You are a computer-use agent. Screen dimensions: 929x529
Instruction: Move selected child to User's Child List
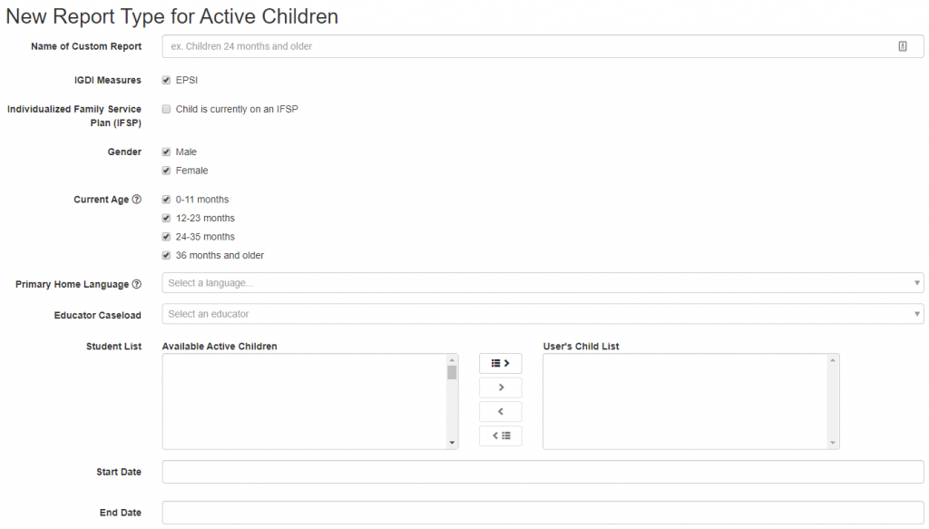click(x=501, y=387)
